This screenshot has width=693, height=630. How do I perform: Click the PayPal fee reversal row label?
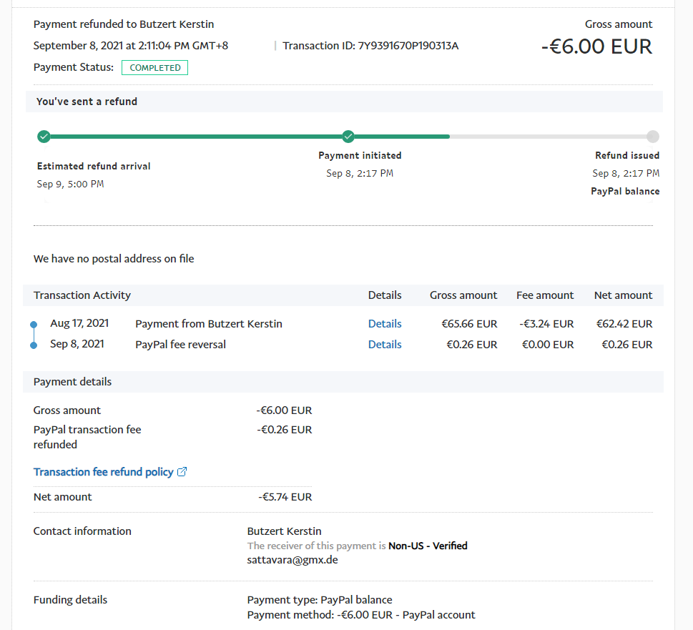(180, 345)
